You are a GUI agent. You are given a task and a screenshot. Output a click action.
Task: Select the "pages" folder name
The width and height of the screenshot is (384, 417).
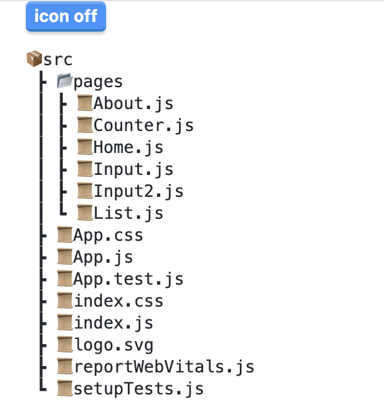(98, 82)
